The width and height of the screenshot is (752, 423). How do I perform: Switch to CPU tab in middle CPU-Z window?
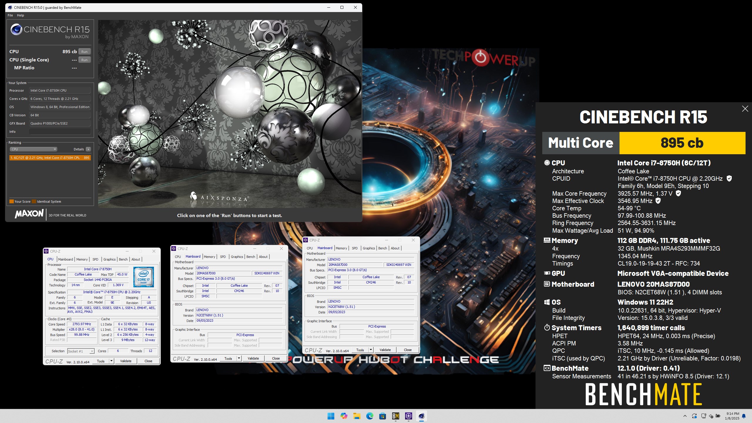178,257
